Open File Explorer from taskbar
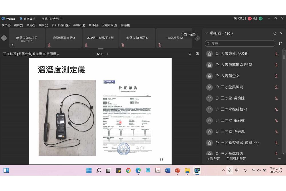This screenshot has height=191, width=286. [x=187, y=170]
